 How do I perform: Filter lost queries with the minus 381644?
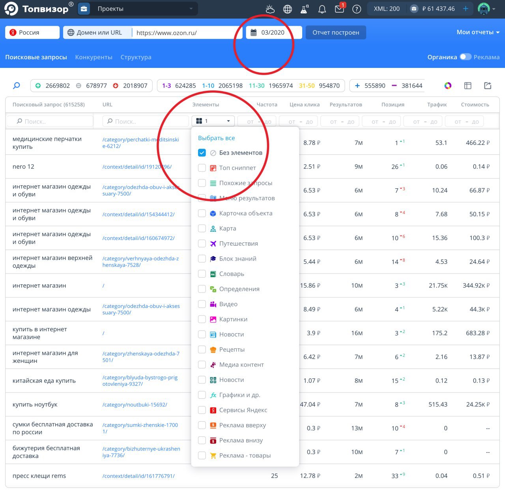point(407,86)
